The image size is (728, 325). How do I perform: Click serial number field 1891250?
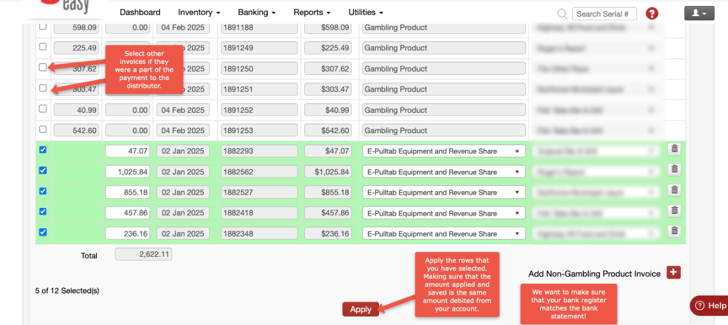tap(259, 69)
